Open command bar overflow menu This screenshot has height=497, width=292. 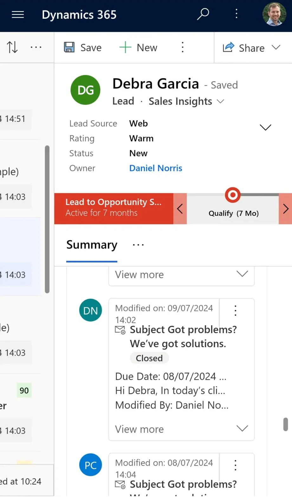183,48
